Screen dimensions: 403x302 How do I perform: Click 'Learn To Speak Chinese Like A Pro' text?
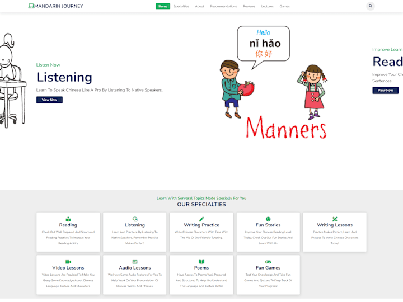tap(99, 90)
